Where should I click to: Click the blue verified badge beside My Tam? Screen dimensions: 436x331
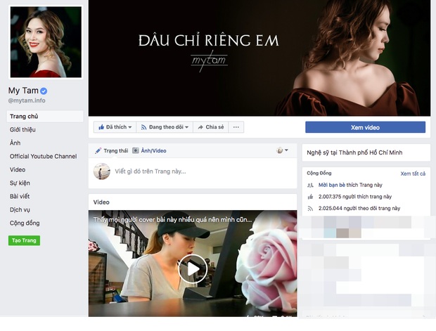click(x=44, y=91)
